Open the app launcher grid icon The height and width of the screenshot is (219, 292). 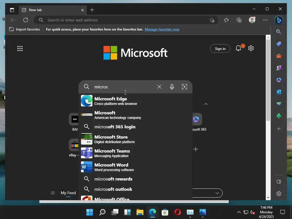20,48
